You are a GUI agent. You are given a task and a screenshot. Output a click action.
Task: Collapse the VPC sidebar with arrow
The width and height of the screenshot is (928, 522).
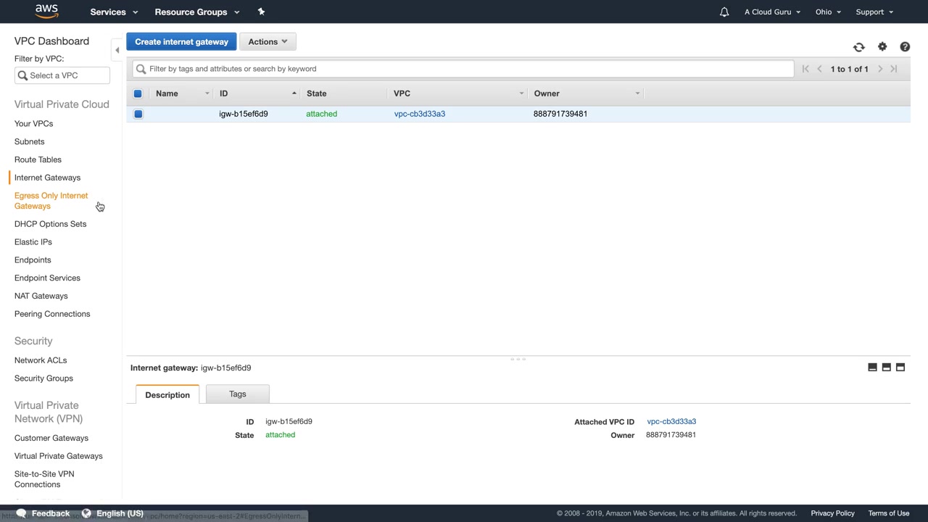click(117, 50)
